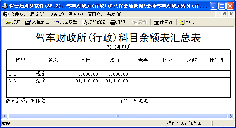Close the inner document window
236x128 pixels.
[x=231, y=14]
